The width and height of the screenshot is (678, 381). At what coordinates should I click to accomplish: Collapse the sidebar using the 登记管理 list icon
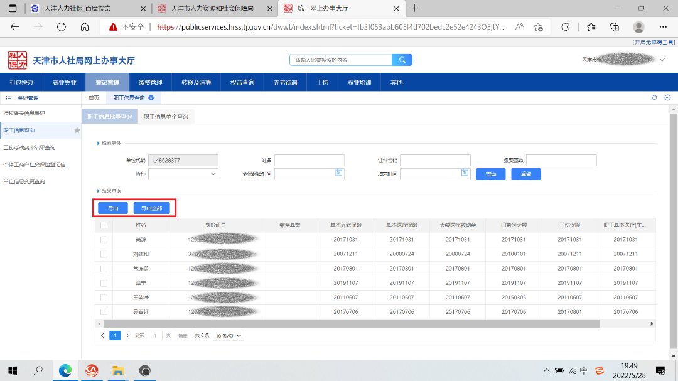[8, 99]
